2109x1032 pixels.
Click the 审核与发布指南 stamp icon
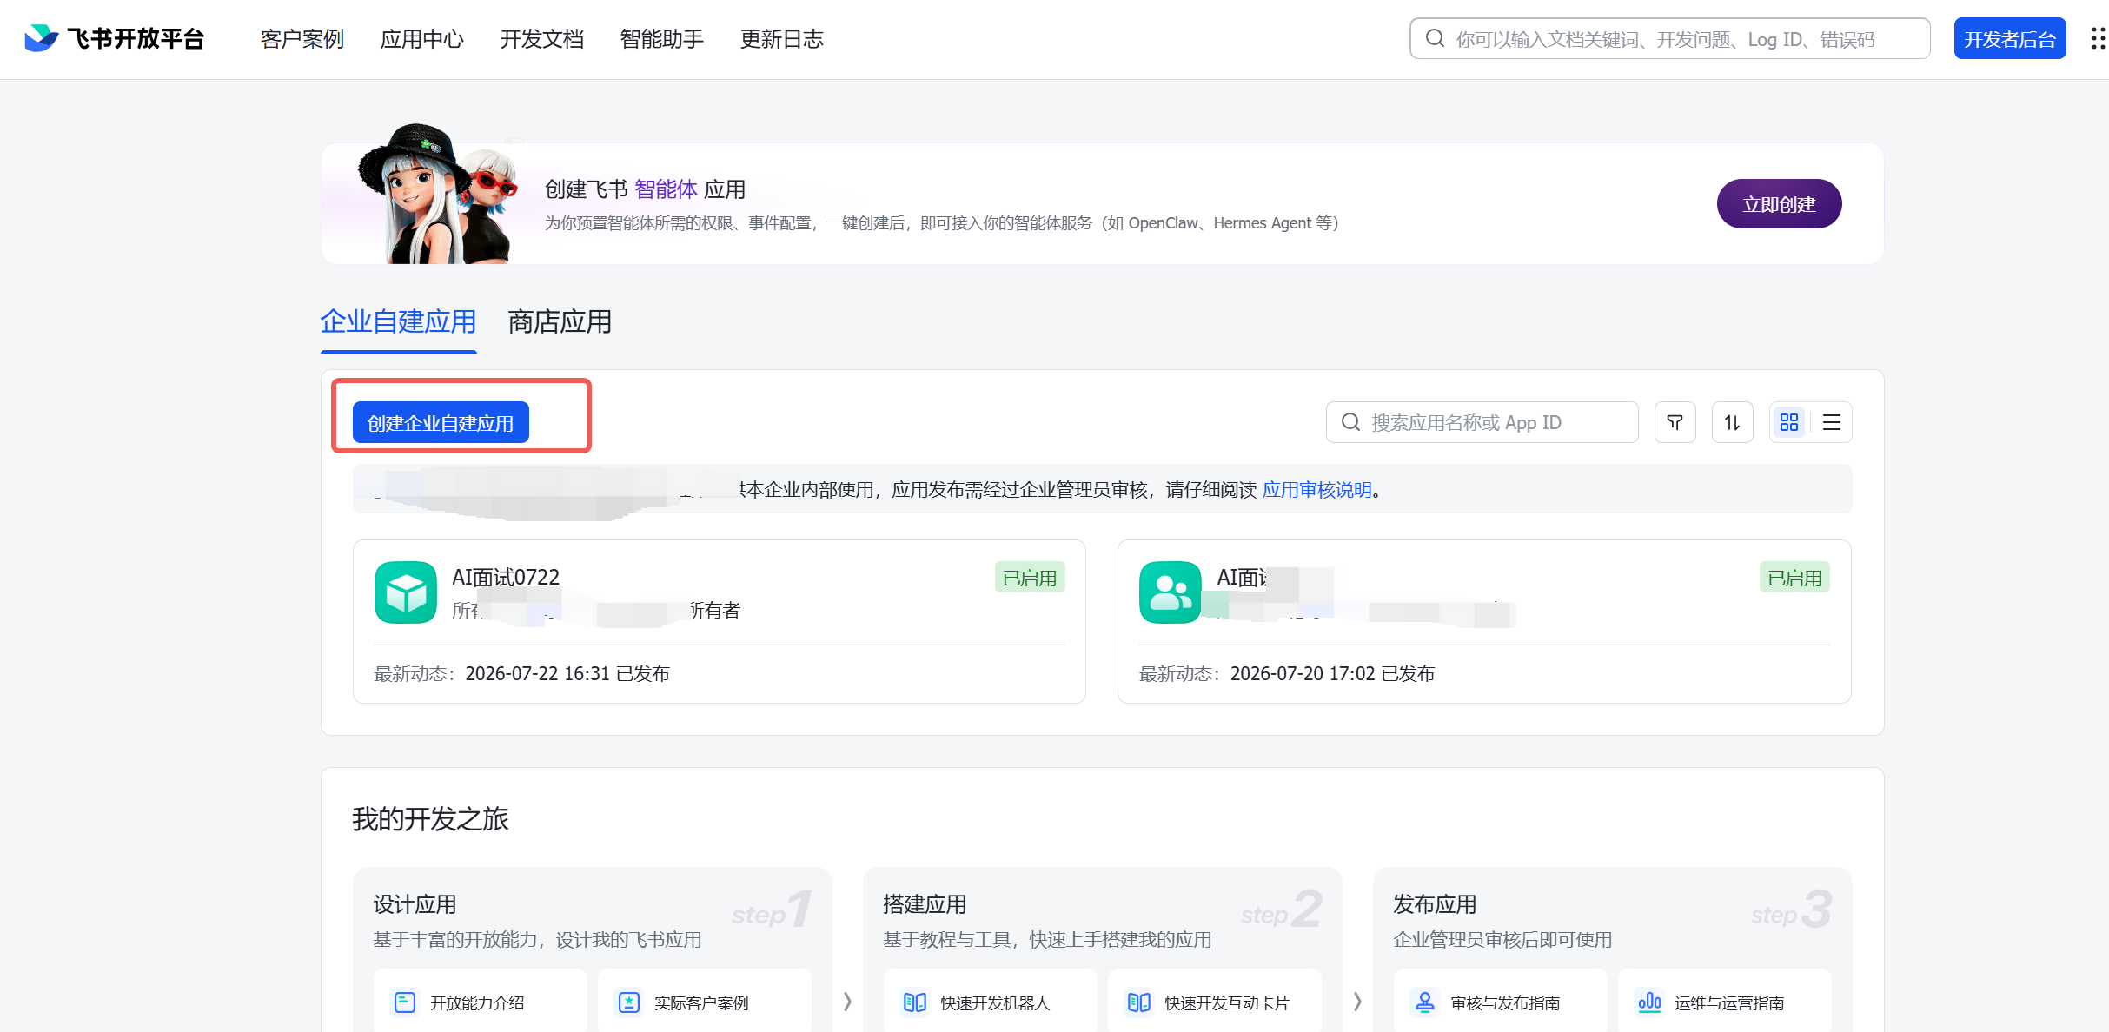coord(1425,1002)
